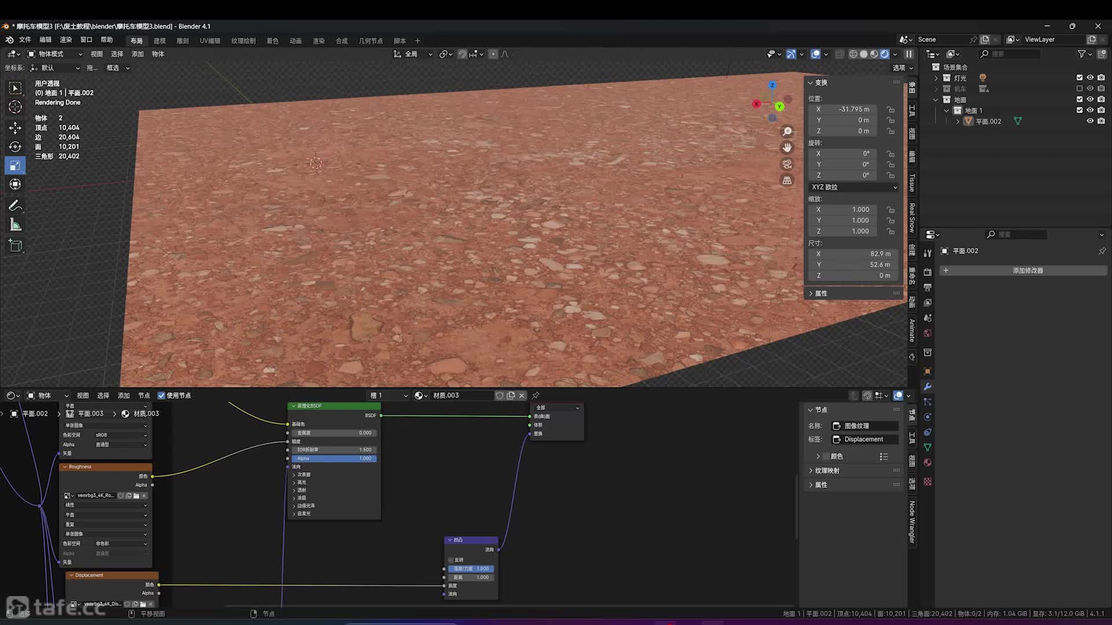
Task: Collapse 地面 collection in outliner
Action: click(936, 100)
